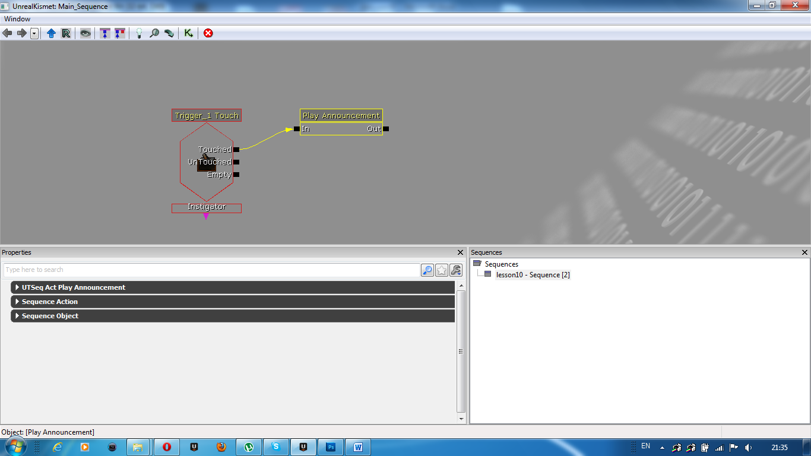Click the properties wrench options button
The image size is (811, 456).
tap(456, 270)
